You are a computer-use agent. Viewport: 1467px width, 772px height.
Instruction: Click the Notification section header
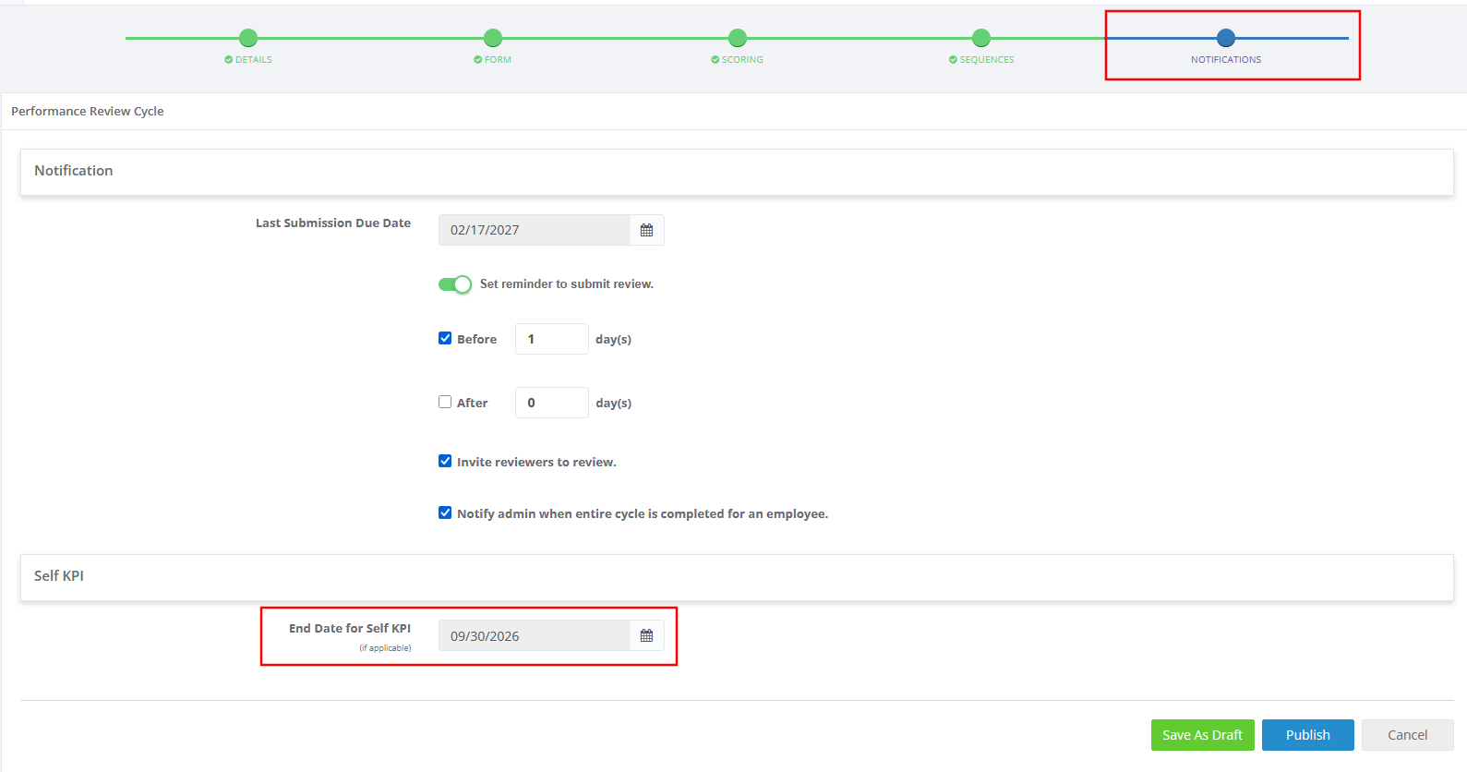(x=737, y=172)
